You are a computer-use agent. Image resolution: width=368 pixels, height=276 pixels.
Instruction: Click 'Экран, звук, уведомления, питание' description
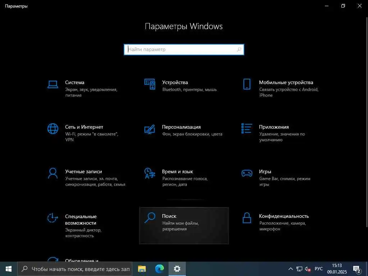pyautogui.click(x=91, y=92)
